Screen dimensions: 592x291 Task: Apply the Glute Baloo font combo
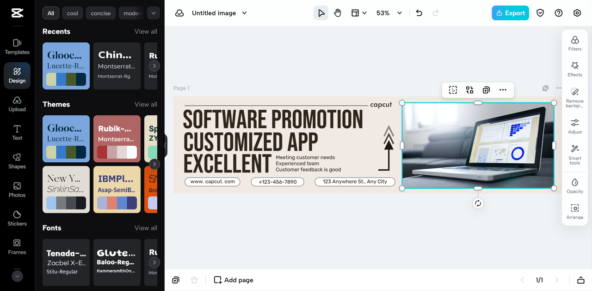(x=117, y=262)
